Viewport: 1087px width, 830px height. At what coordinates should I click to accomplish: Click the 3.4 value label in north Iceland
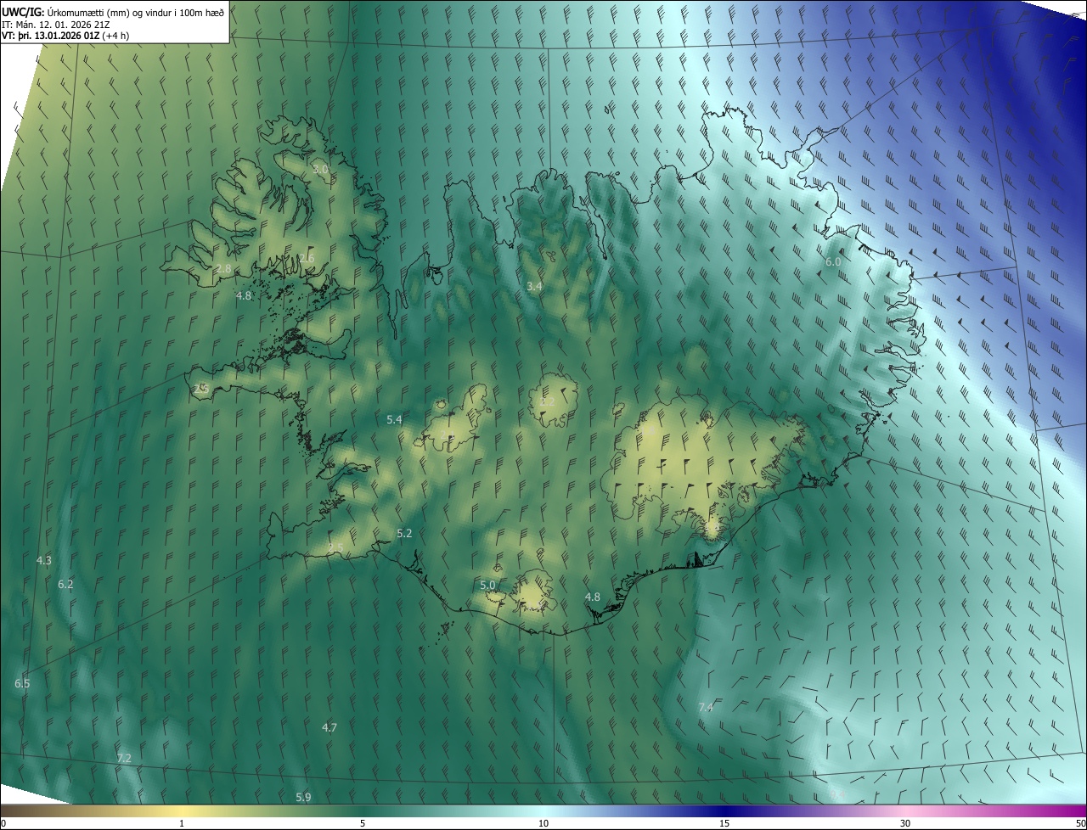click(x=534, y=287)
